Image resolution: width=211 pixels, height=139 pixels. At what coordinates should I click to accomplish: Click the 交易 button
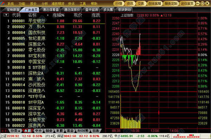141,4
